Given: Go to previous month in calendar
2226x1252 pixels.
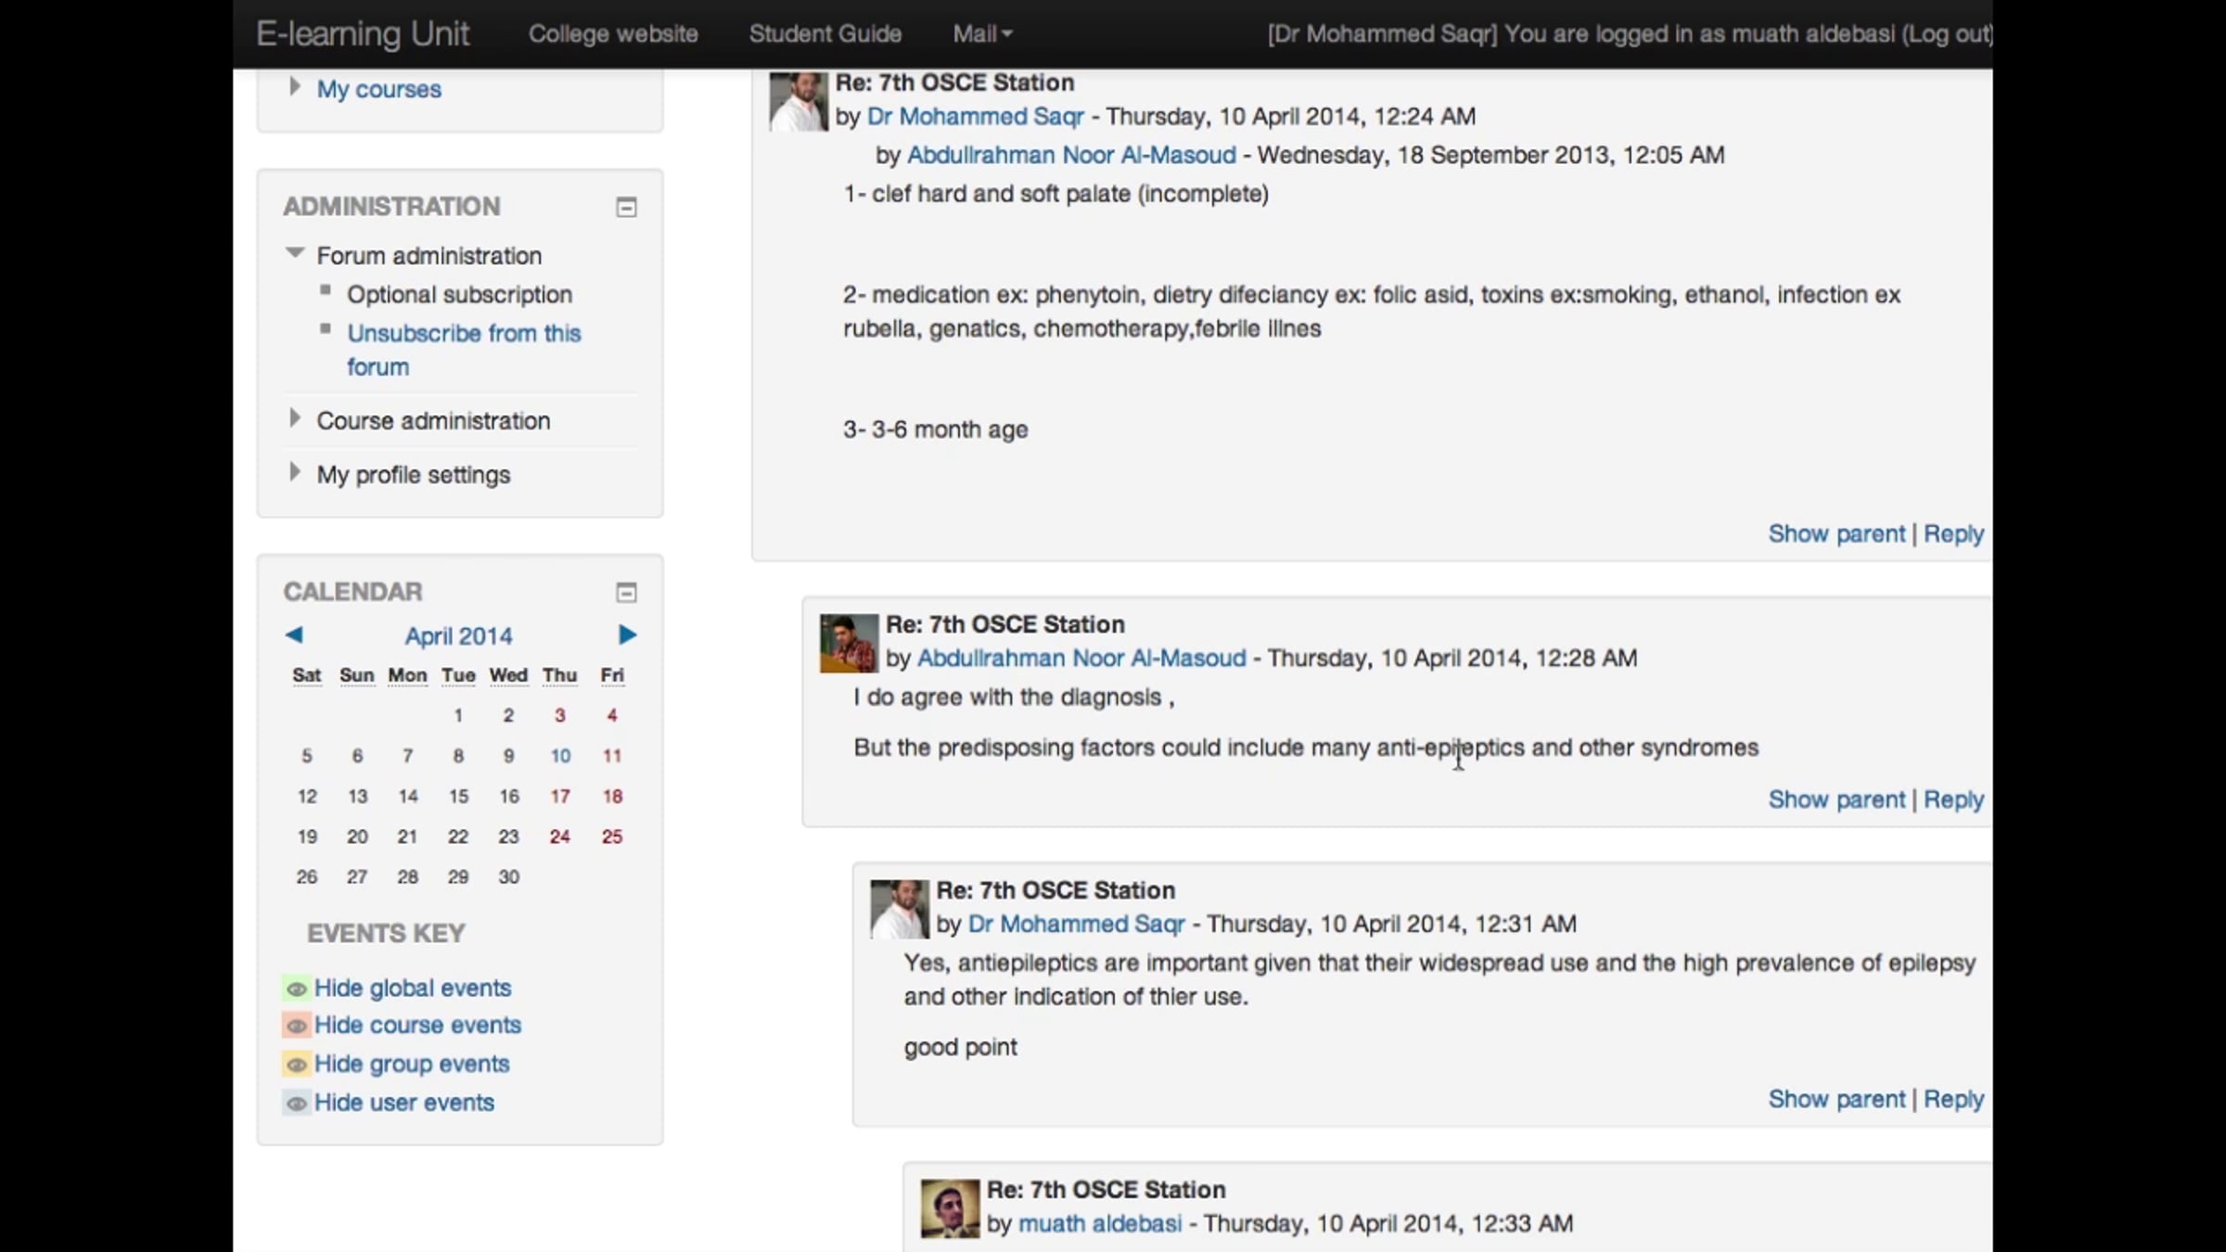Looking at the screenshot, I should pos(294,635).
